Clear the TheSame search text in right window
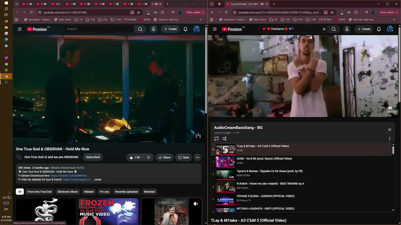Screen dimensions: 401x225 324,29
